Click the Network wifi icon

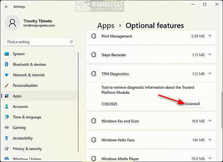tap(7, 75)
